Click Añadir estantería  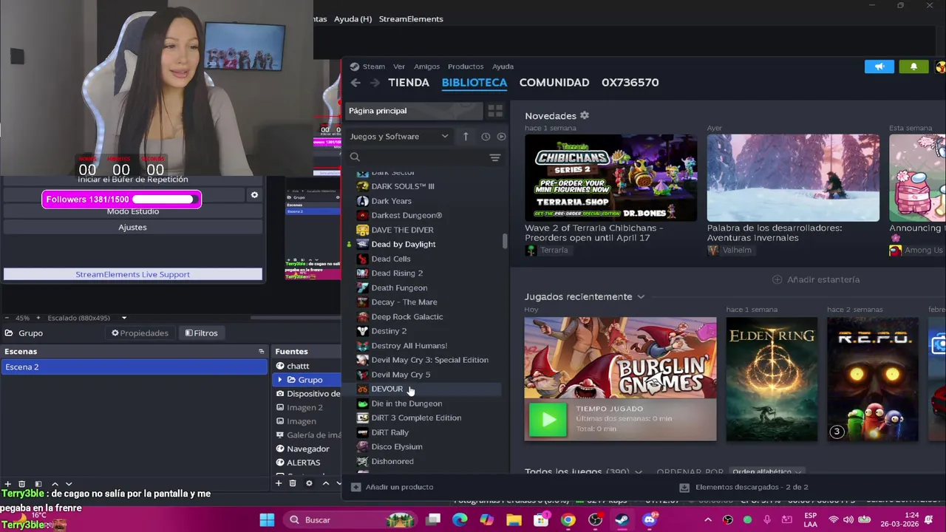click(816, 280)
